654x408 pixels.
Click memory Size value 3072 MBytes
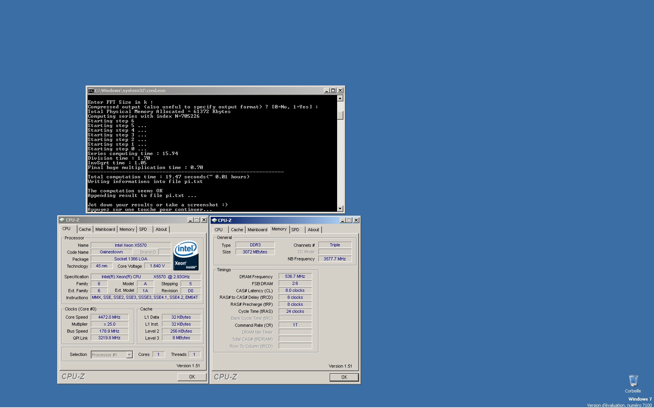pyautogui.click(x=255, y=252)
